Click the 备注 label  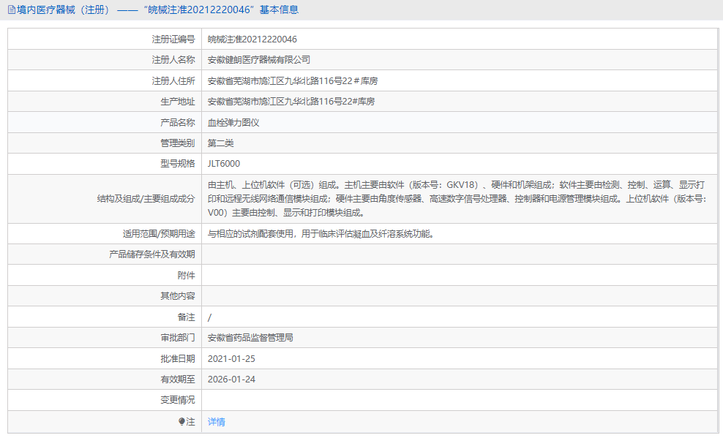pyautogui.click(x=187, y=317)
